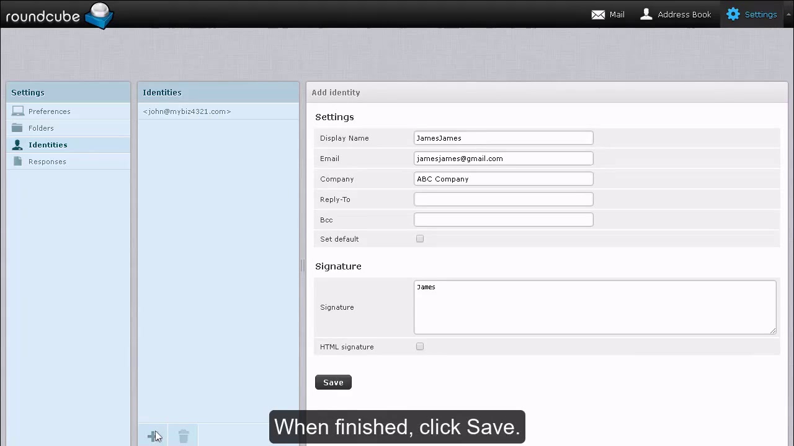The width and height of the screenshot is (794, 446).
Task: Click the Reply-To input field
Action: coord(503,199)
